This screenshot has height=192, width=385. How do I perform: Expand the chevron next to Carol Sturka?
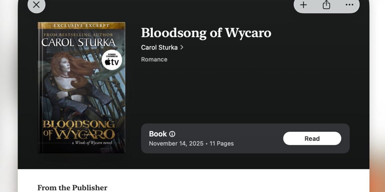pos(182,47)
